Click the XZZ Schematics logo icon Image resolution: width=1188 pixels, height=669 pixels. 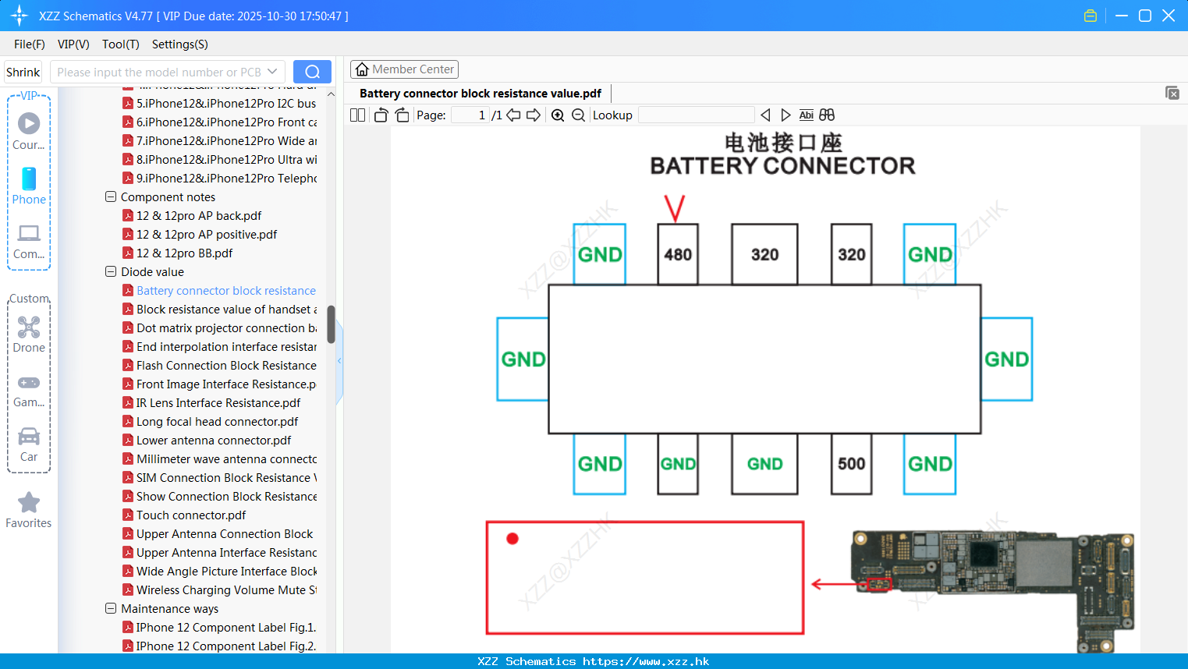[19, 16]
